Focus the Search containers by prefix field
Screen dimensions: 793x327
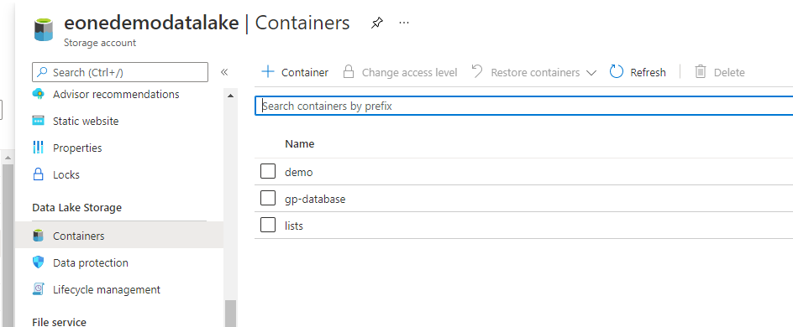(524, 106)
